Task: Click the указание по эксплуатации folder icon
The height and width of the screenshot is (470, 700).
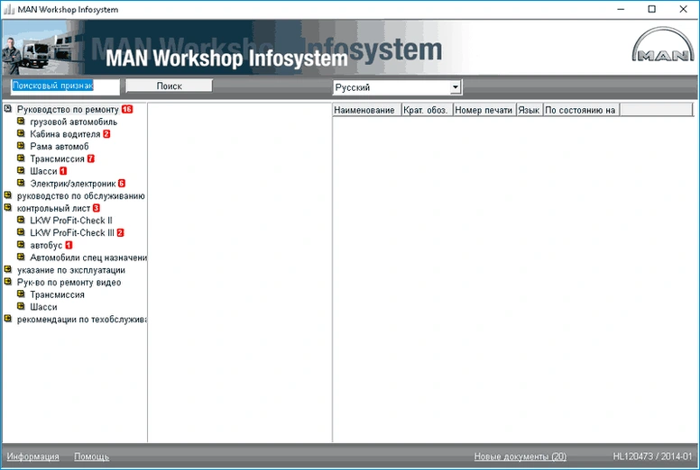Action: [x=7, y=269]
